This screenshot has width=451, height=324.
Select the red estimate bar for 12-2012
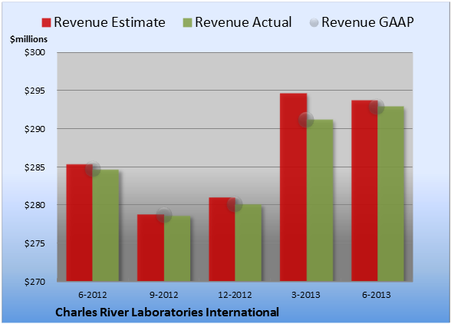(222, 239)
